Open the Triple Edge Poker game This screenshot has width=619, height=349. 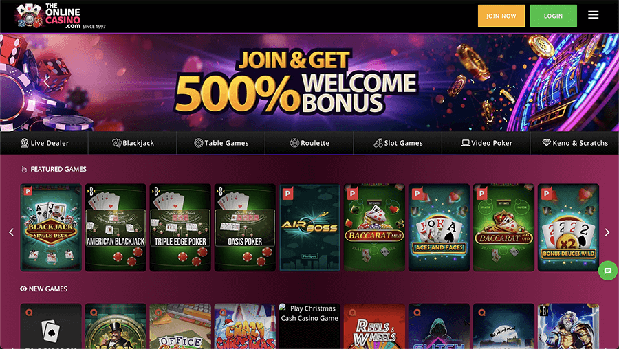coord(180,227)
